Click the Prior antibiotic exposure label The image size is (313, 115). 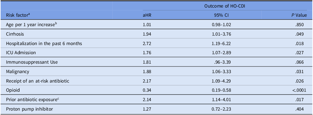(32, 100)
